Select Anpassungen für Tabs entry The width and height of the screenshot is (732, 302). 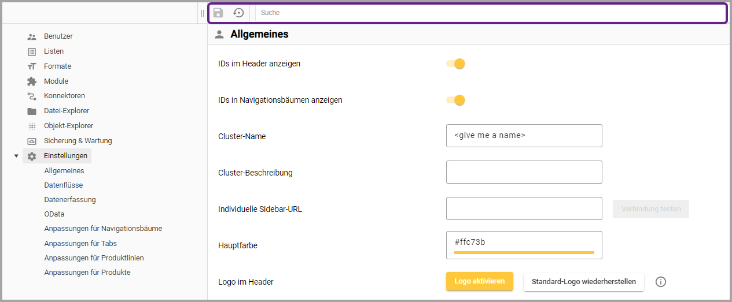pyautogui.click(x=80, y=244)
